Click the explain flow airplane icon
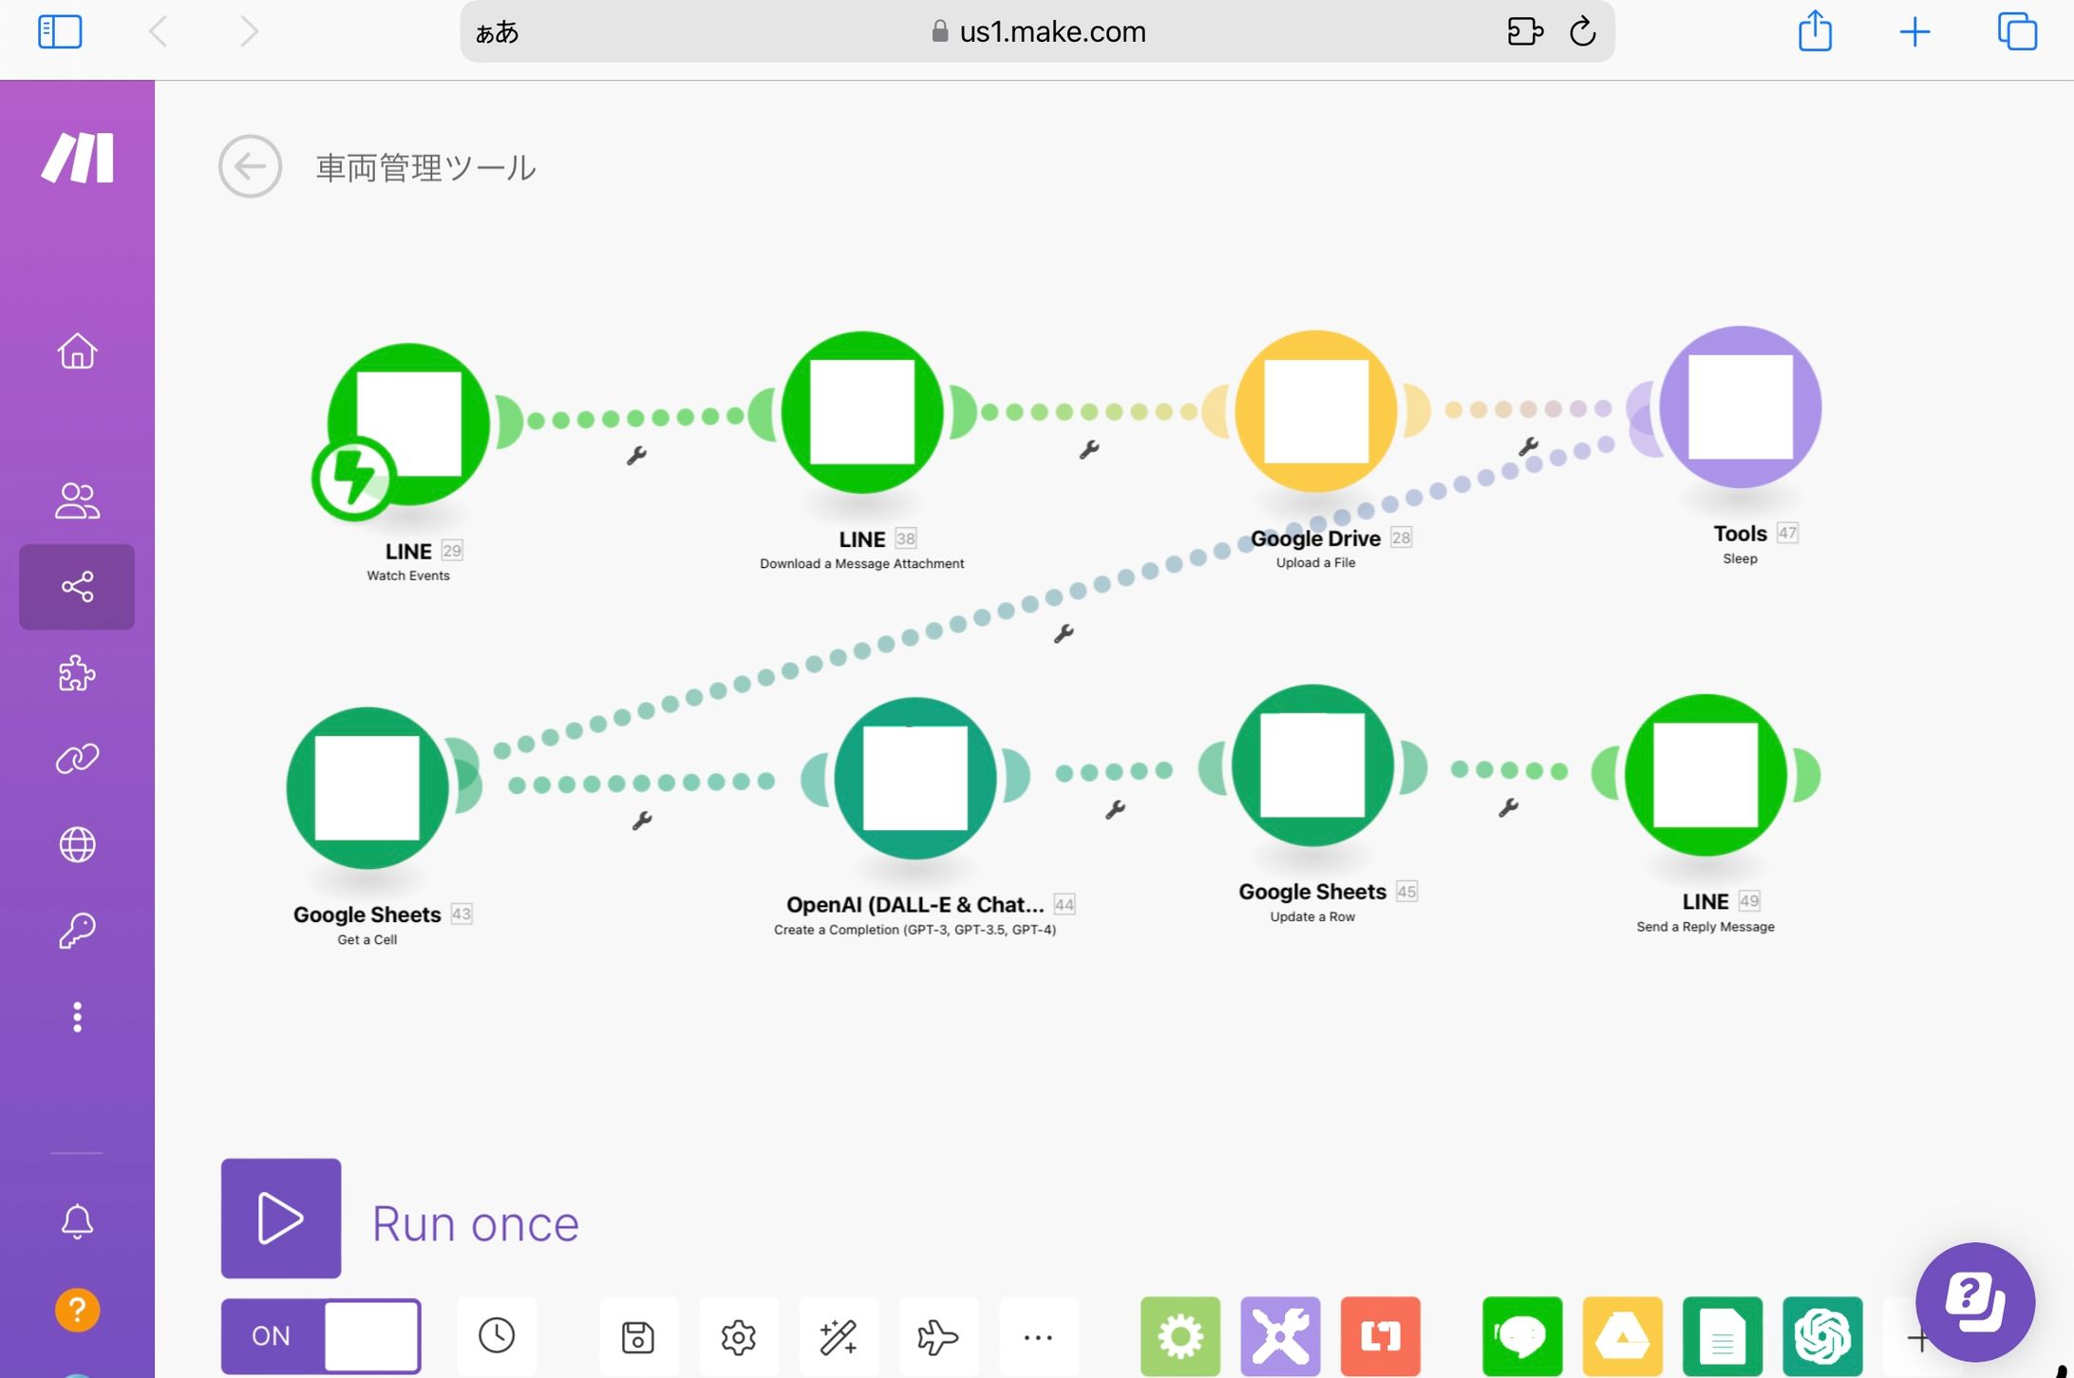Image resolution: width=2074 pixels, height=1378 pixels. pyautogui.click(x=938, y=1337)
